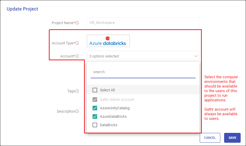Click the 'AzureUnityCatalog' option label
246x146 pixels.
tap(115, 108)
